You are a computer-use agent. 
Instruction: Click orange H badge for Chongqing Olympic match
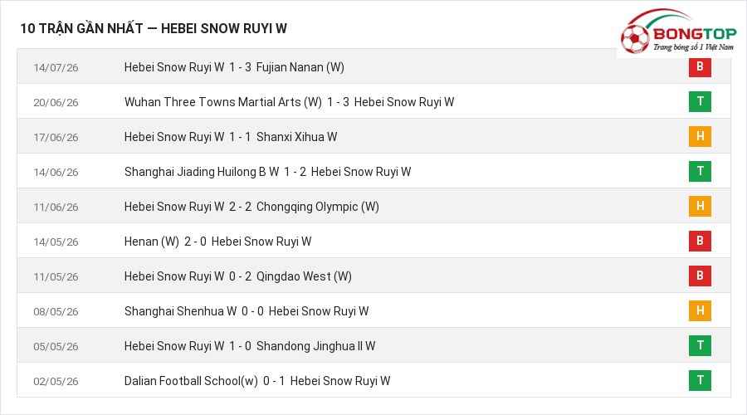pyautogui.click(x=700, y=206)
